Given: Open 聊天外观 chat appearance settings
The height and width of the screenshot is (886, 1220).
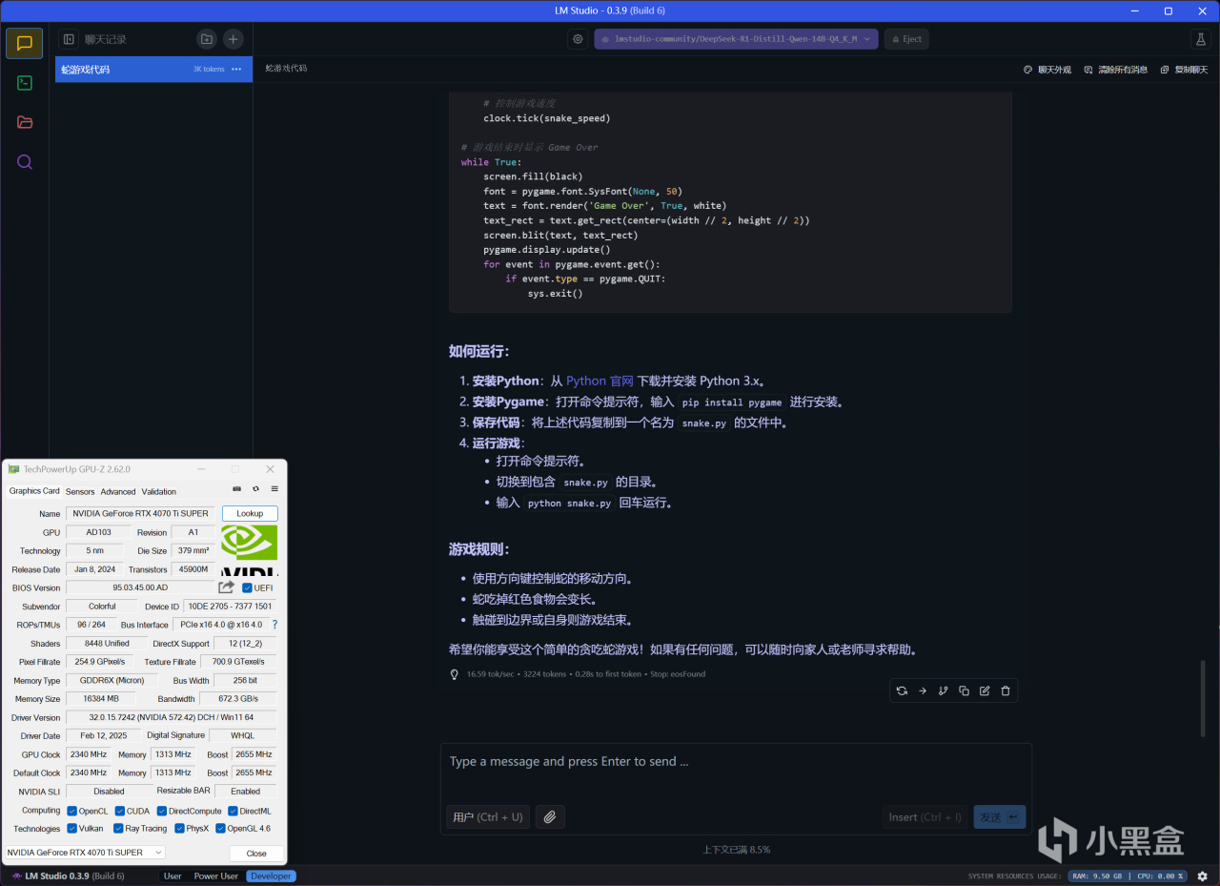Looking at the screenshot, I should pos(1047,70).
